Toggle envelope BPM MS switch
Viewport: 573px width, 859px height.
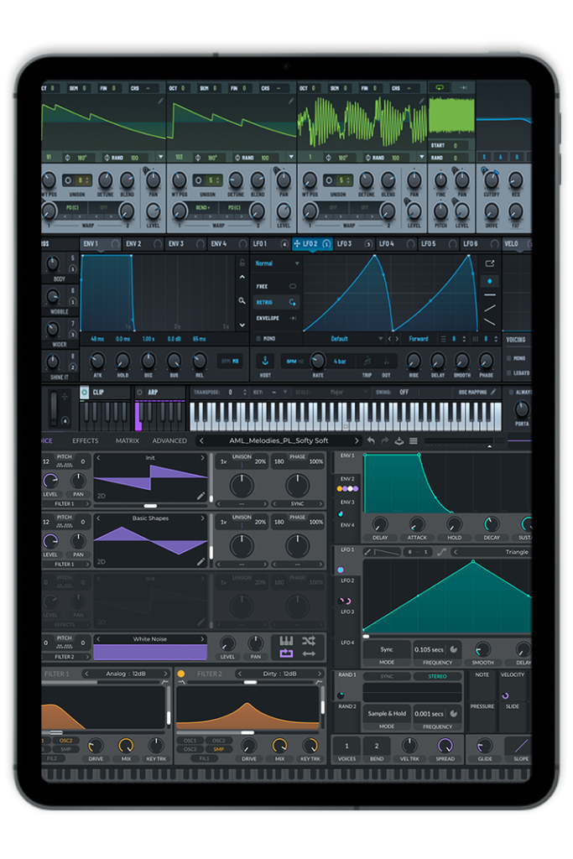click(x=230, y=361)
